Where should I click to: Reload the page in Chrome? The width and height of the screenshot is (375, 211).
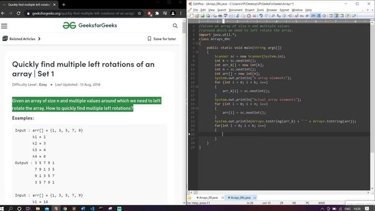[18, 13]
